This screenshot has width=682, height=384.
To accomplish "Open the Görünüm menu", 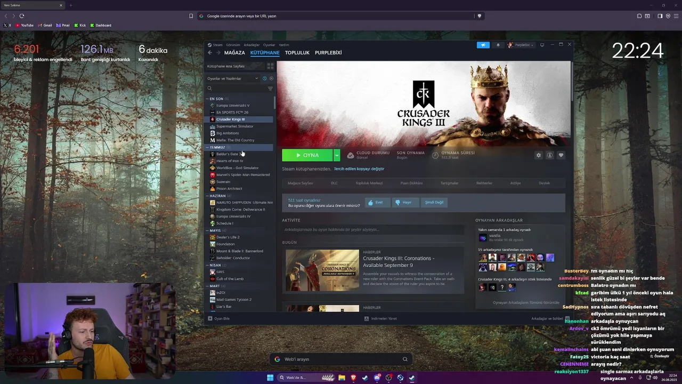I will pos(233,45).
